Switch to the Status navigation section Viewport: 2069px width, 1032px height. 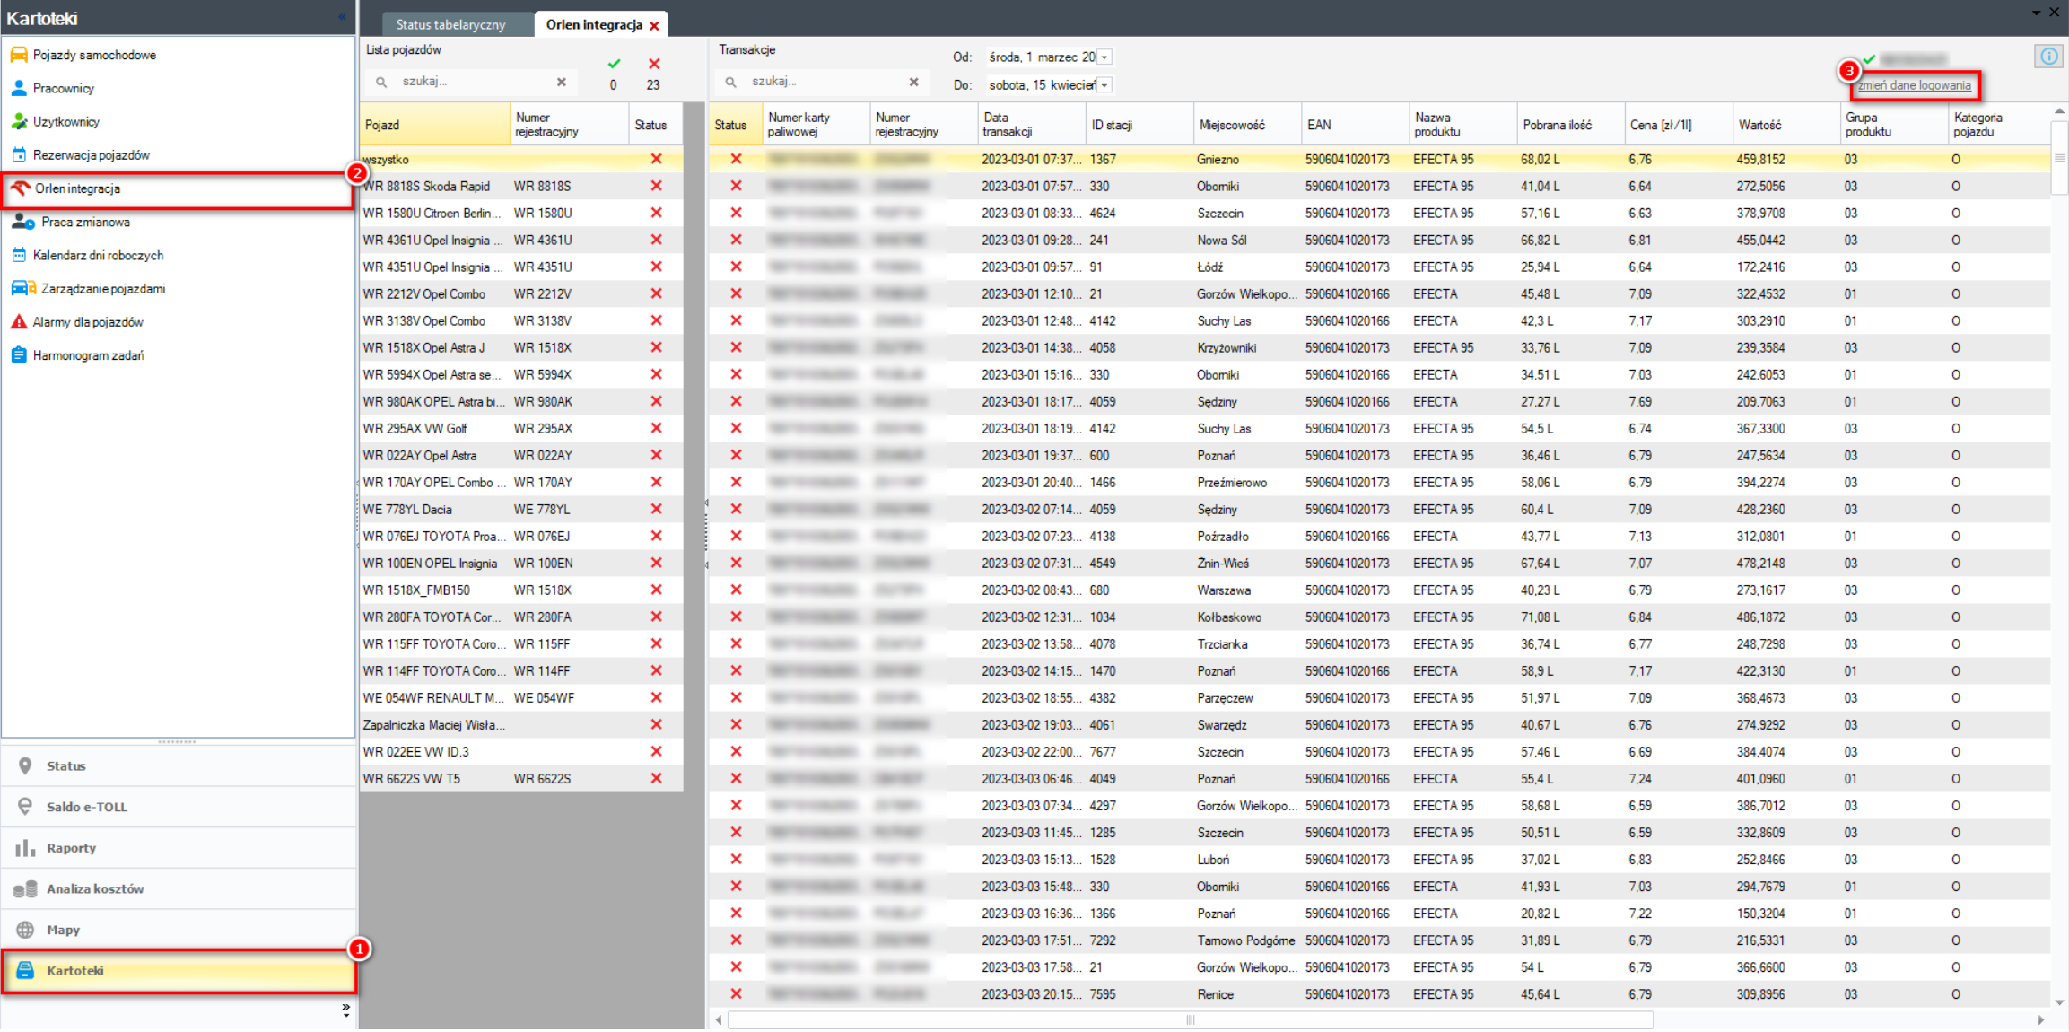178,765
